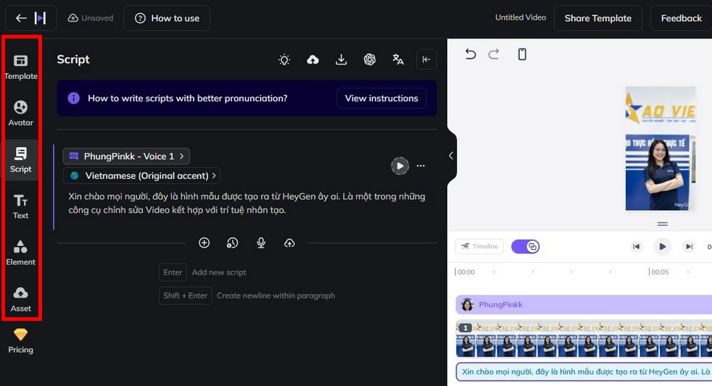Open the Vietnamese (Original accent) dropdown
The height and width of the screenshot is (386, 712).
[141, 175]
